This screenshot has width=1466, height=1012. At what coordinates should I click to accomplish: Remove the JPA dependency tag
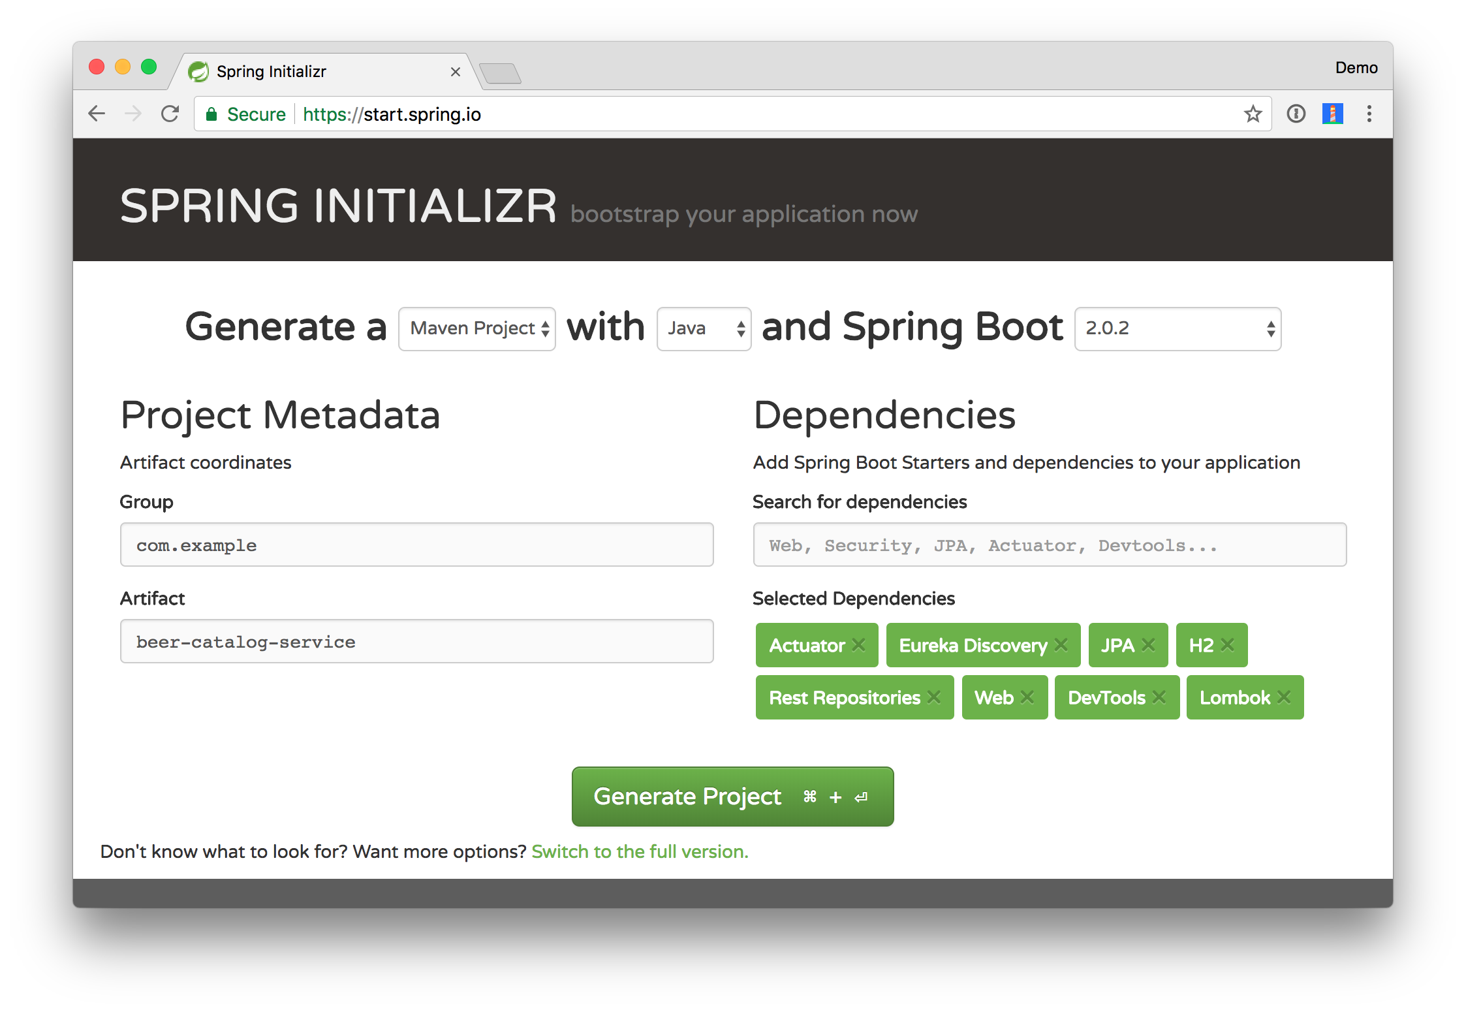pyautogui.click(x=1148, y=645)
